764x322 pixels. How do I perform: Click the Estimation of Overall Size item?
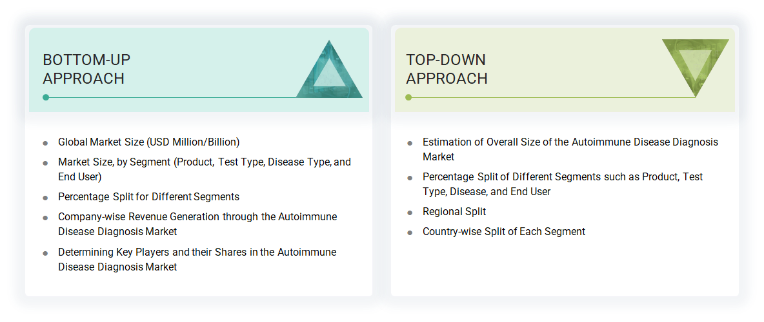pyautogui.click(x=570, y=149)
